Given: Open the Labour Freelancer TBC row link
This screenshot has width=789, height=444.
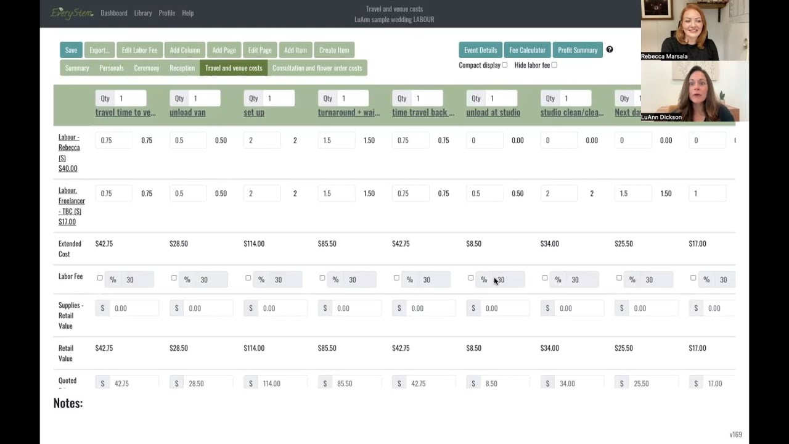Looking at the screenshot, I should click(72, 206).
